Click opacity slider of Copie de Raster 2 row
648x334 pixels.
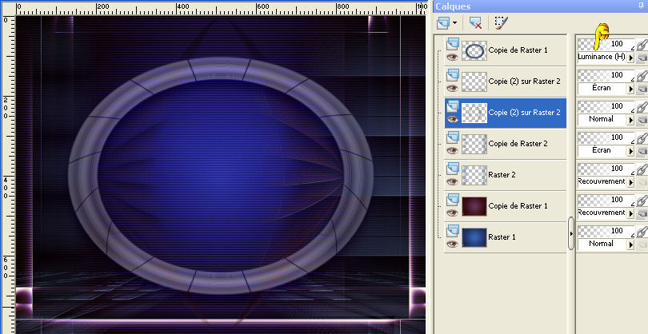click(x=606, y=137)
